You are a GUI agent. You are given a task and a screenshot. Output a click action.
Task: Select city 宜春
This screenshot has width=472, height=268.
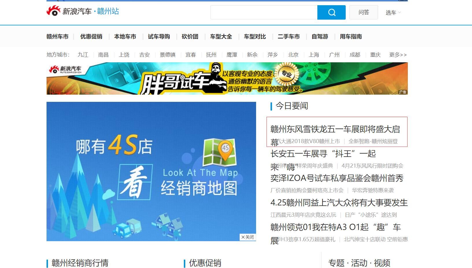point(191,55)
